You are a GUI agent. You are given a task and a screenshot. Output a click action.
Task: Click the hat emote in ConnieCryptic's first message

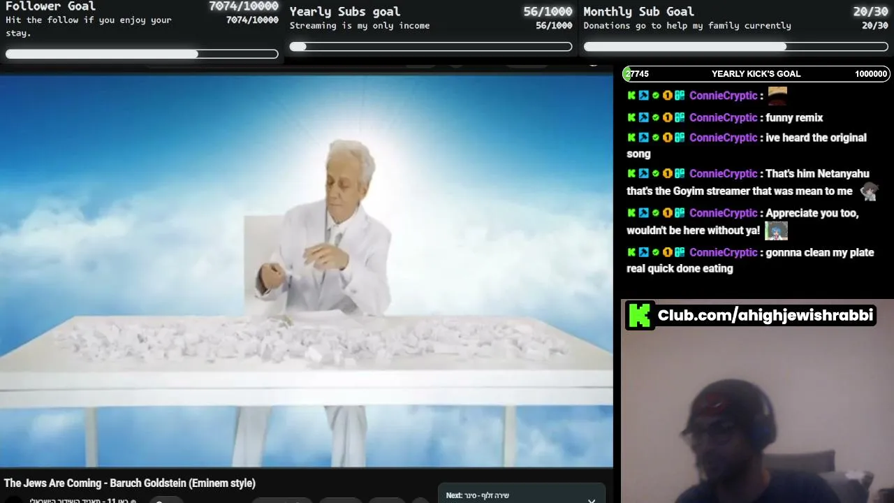[777, 96]
